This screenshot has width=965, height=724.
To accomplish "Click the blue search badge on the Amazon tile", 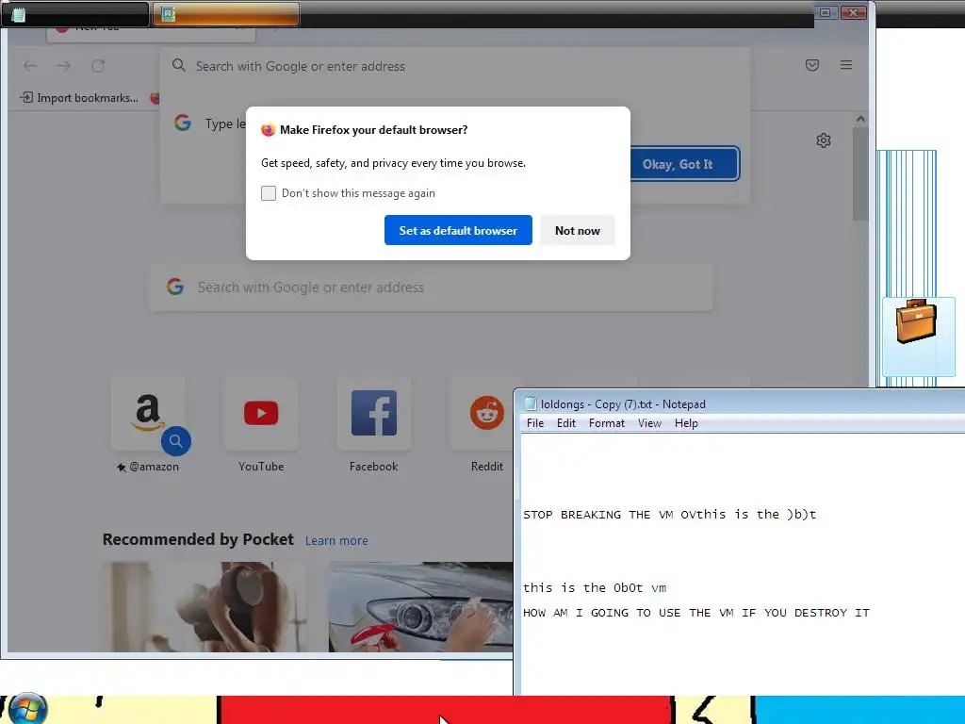I will 176,441.
